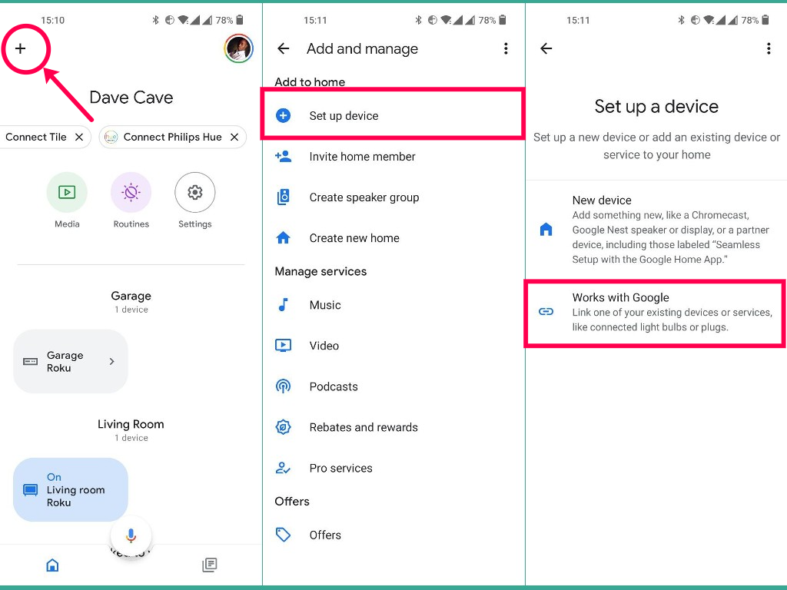The width and height of the screenshot is (787, 590).
Task: Tap the blue plus Set up device icon
Action: click(x=283, y=115)
